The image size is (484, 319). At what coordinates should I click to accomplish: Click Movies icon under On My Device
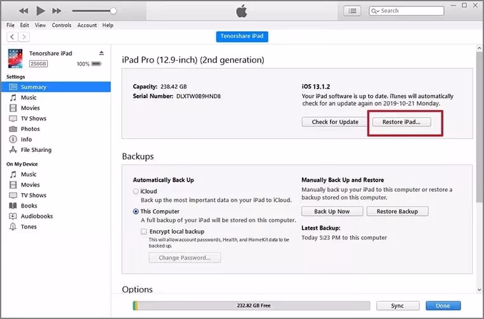point(13,185)
